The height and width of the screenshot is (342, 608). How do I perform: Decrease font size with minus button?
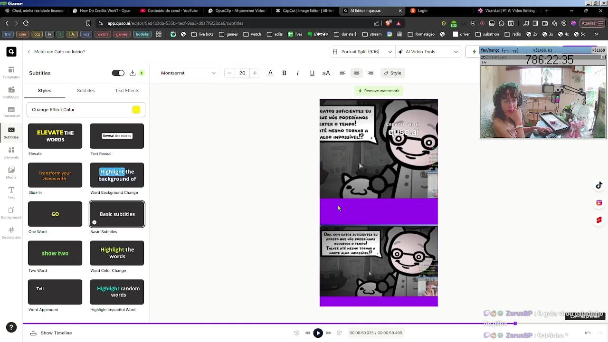[x=229, y=73]
